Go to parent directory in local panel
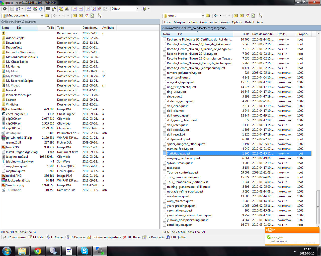Image resolution: width=321 pixels, height=256 pixels. coord(75,15)
